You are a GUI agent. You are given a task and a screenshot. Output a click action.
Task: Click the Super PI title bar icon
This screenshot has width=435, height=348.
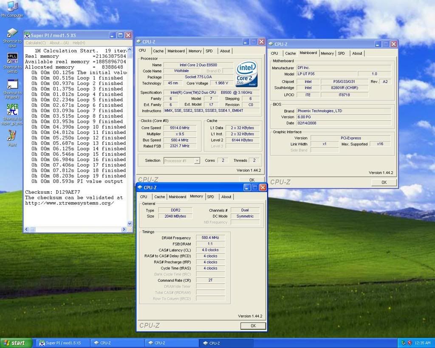[27, 35]
